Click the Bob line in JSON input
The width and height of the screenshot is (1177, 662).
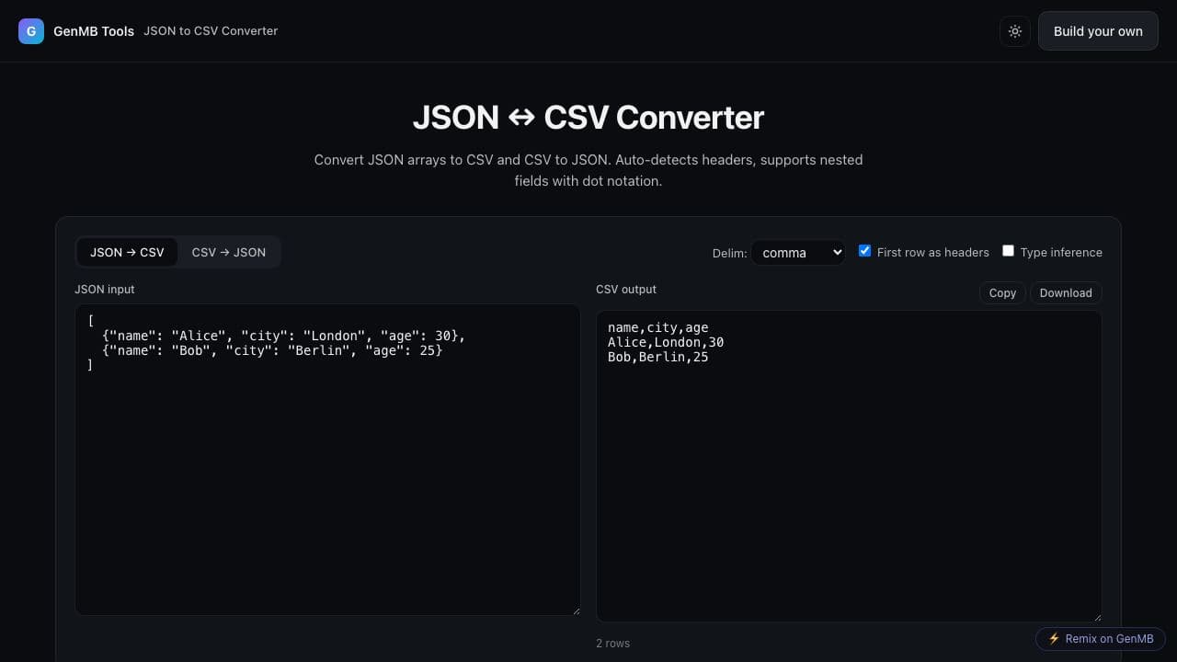pyautogui.click(x=272, y=350)
